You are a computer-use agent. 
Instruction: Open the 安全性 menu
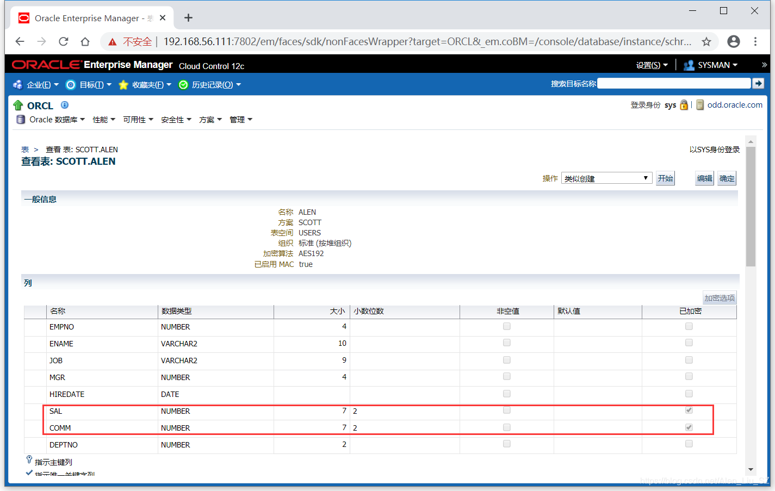176,120
